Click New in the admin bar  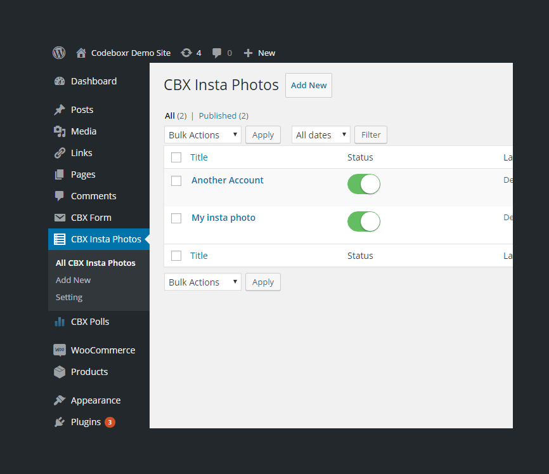click(x=266, y=53)
